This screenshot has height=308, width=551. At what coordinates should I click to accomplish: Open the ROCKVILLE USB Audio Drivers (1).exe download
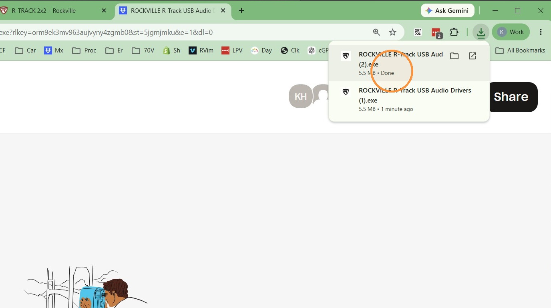click(x=409, y=99)
